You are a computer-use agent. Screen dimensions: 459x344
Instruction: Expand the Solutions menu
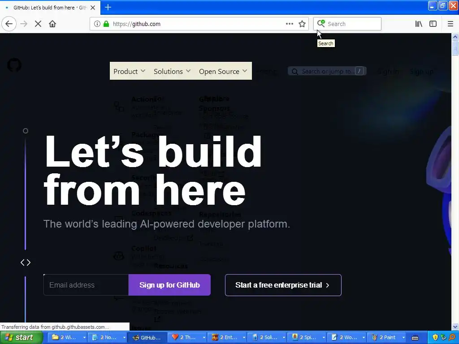point(172,71)
